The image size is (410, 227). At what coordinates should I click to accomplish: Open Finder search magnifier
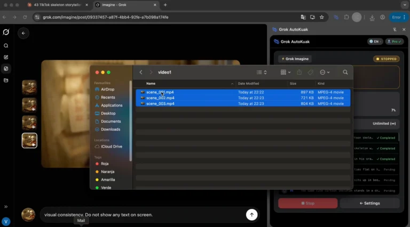click(x=345, y=72)
